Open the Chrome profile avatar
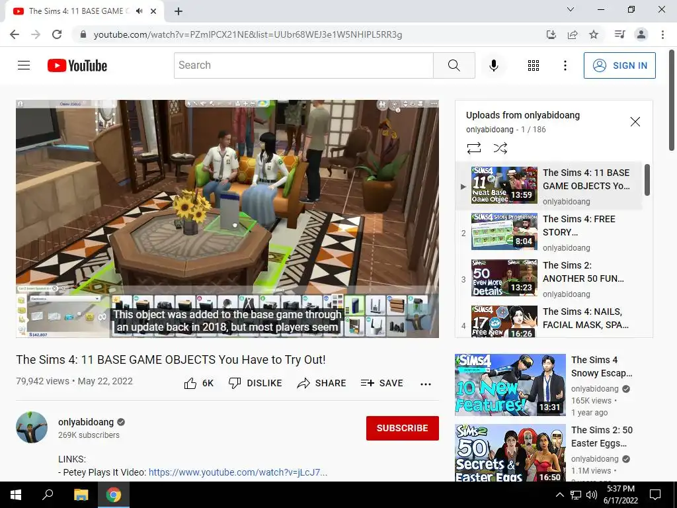The width and height of the screenshot is (677, 508). (x=641, y=34)
